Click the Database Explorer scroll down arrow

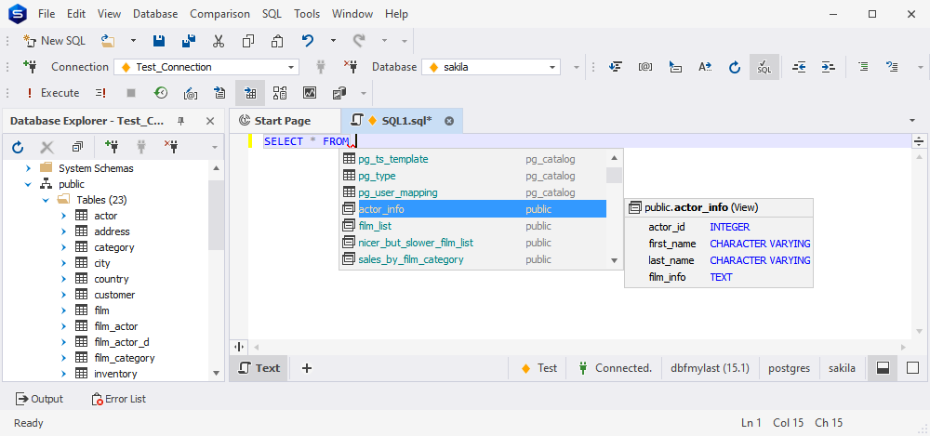click(217, 373)
